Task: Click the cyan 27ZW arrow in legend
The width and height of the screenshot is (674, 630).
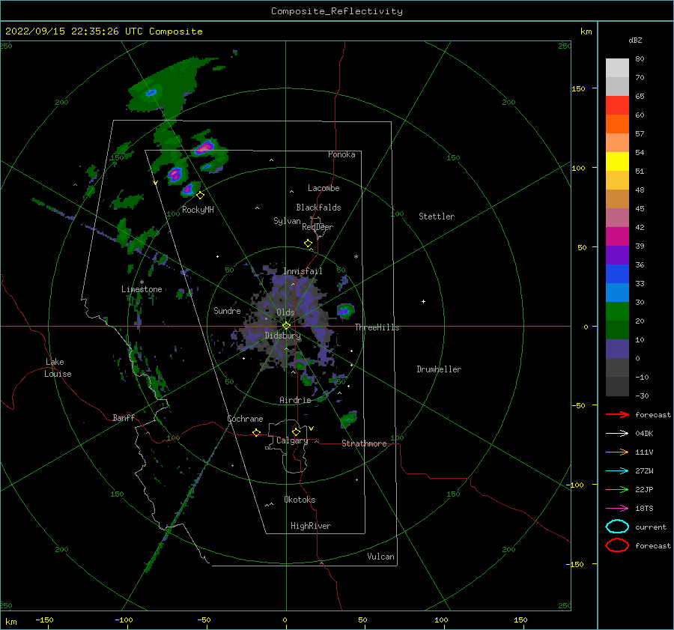Action: [x=617, y=471]
